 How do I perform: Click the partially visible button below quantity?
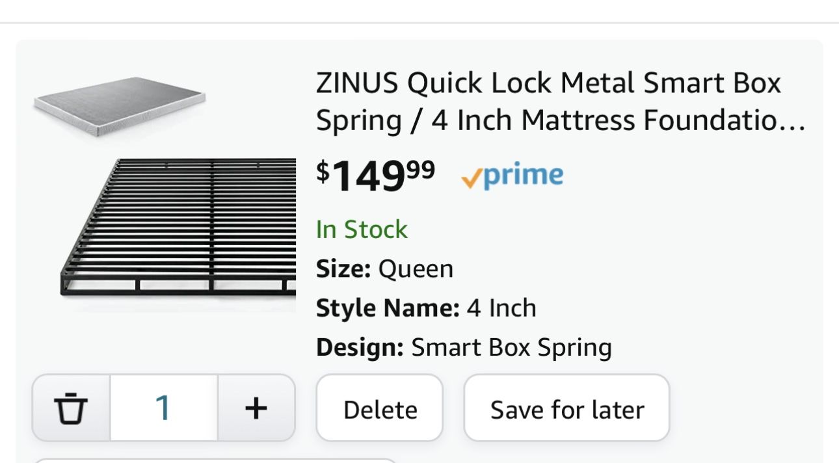pos(215,460)
